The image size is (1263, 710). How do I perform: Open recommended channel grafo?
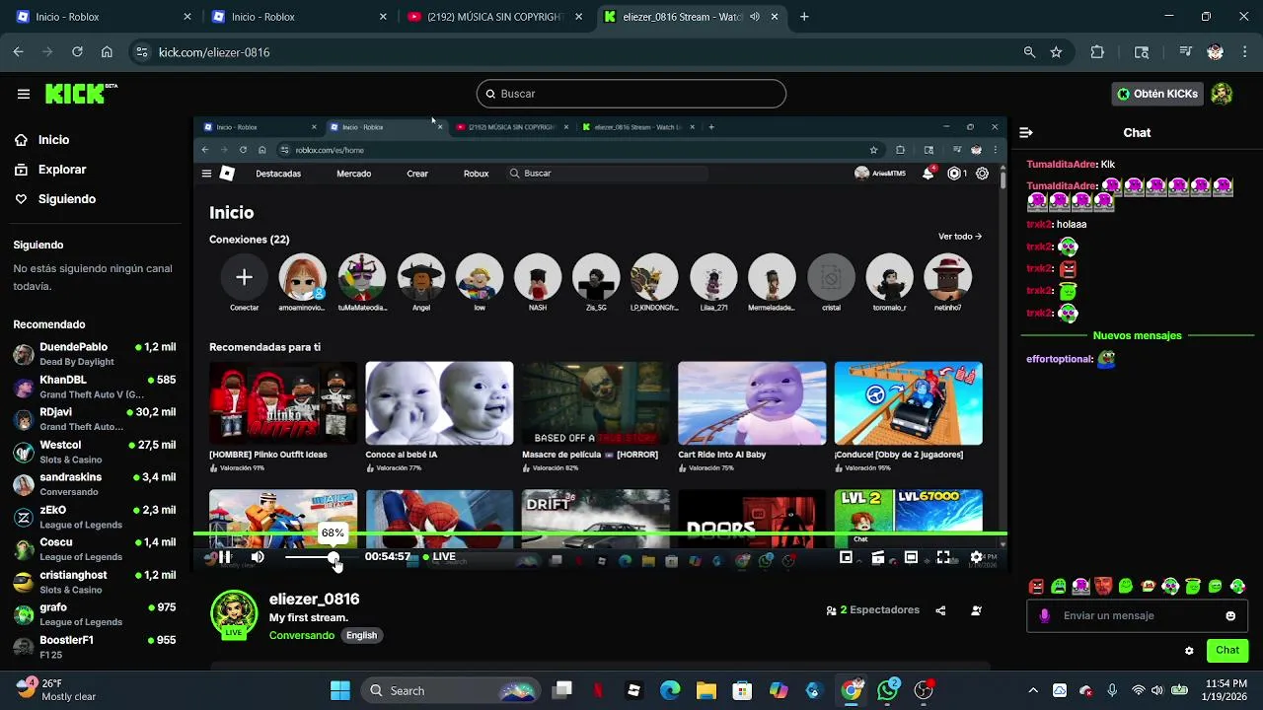pyautogui.click(x=95, y=614)
